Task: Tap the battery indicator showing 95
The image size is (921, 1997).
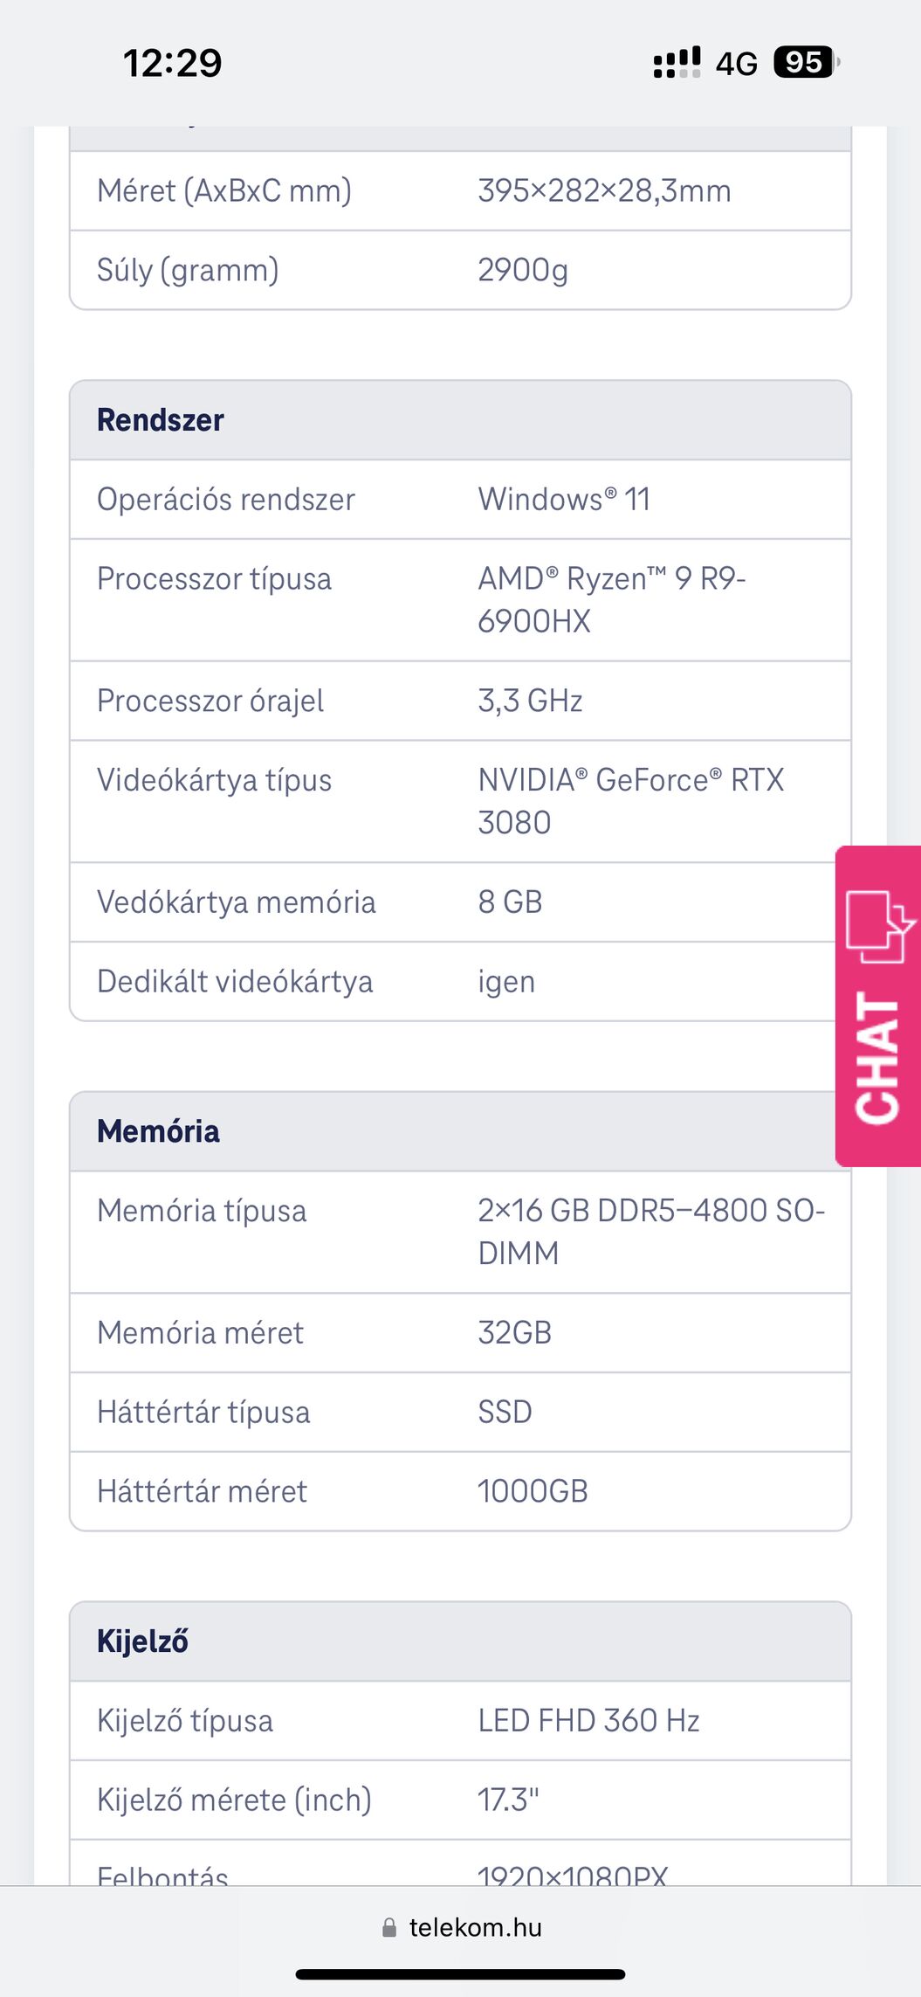Action: pos(804,63)
